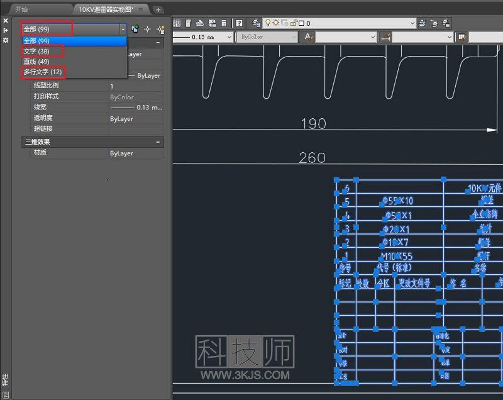This screenshot has height=400, width=503.
Task: Click the Layer Previous icon
Action: click(x=434, y=23)
